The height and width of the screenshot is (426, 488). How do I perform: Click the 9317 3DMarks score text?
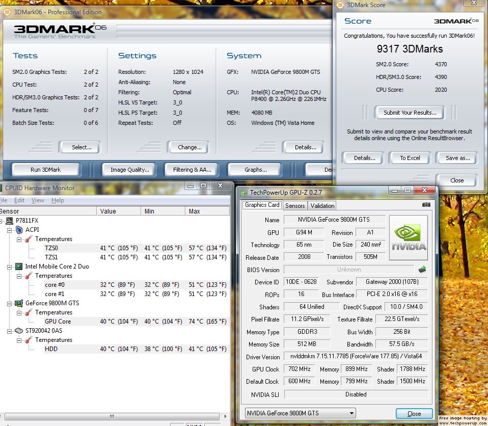[x=410, y=49]
